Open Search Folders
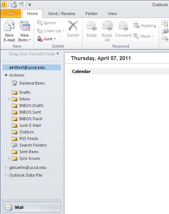169x214 pixels. click(33, 145)
